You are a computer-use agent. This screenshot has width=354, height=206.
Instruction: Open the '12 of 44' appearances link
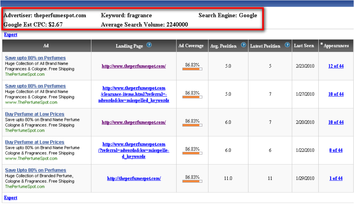click(336, 66)
